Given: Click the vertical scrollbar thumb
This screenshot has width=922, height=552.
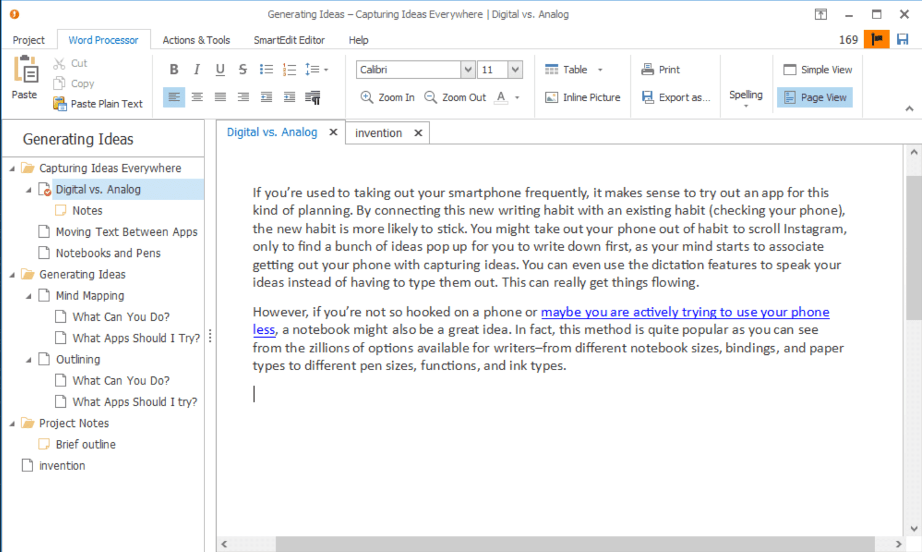Looking at the screenshot, I should point(913,248).
